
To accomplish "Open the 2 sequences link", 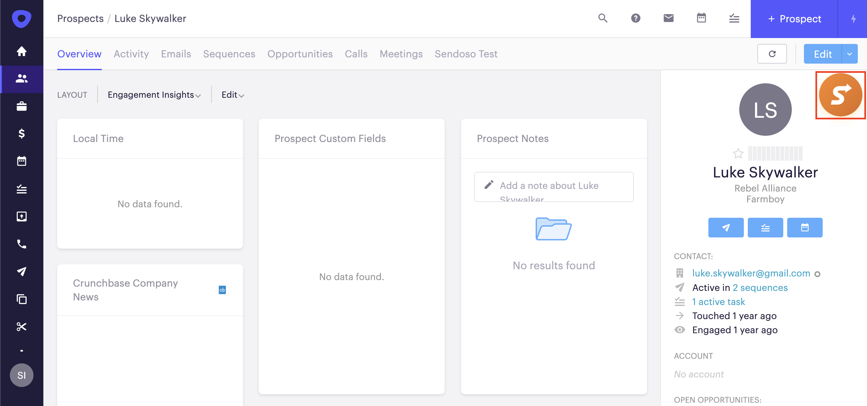I will tap(760, 288).
